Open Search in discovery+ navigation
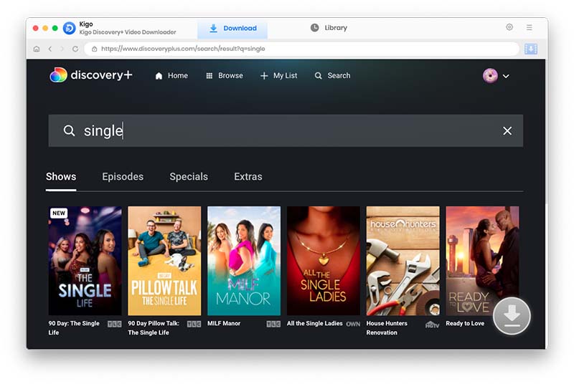This screenshot has width=574, height=384. (332, 76)
